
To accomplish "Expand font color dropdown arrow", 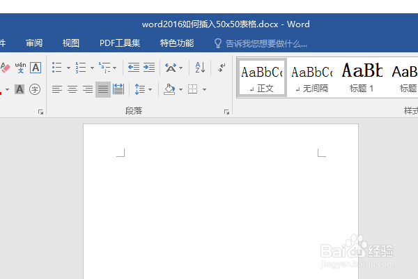I will tap(7, 89).
